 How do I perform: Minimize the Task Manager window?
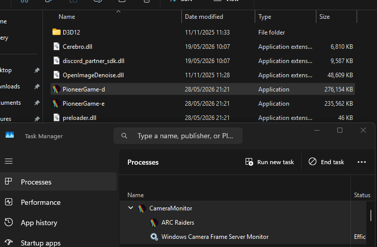tap(317, 130)
